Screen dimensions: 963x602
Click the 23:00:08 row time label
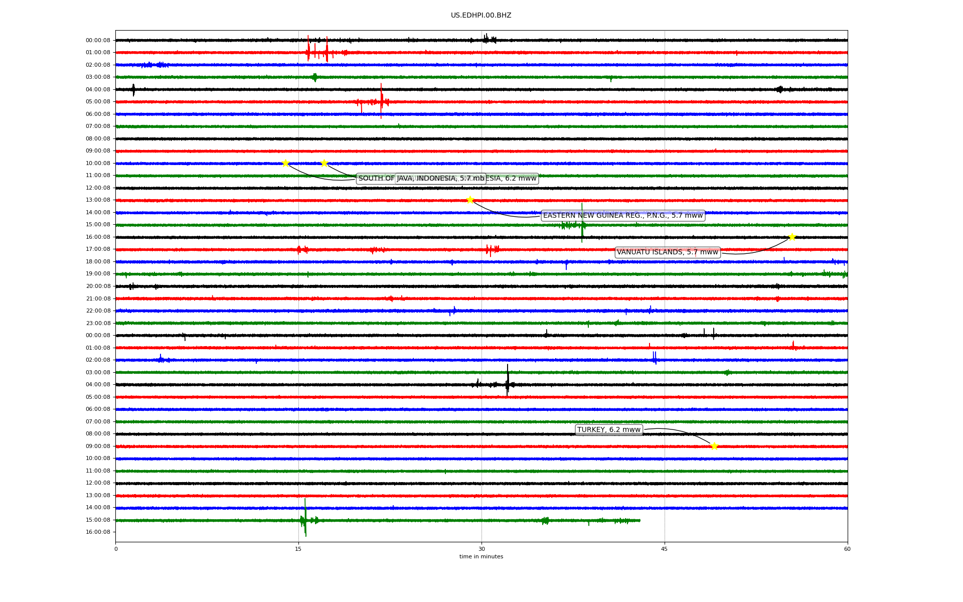(x=98, y=324)
